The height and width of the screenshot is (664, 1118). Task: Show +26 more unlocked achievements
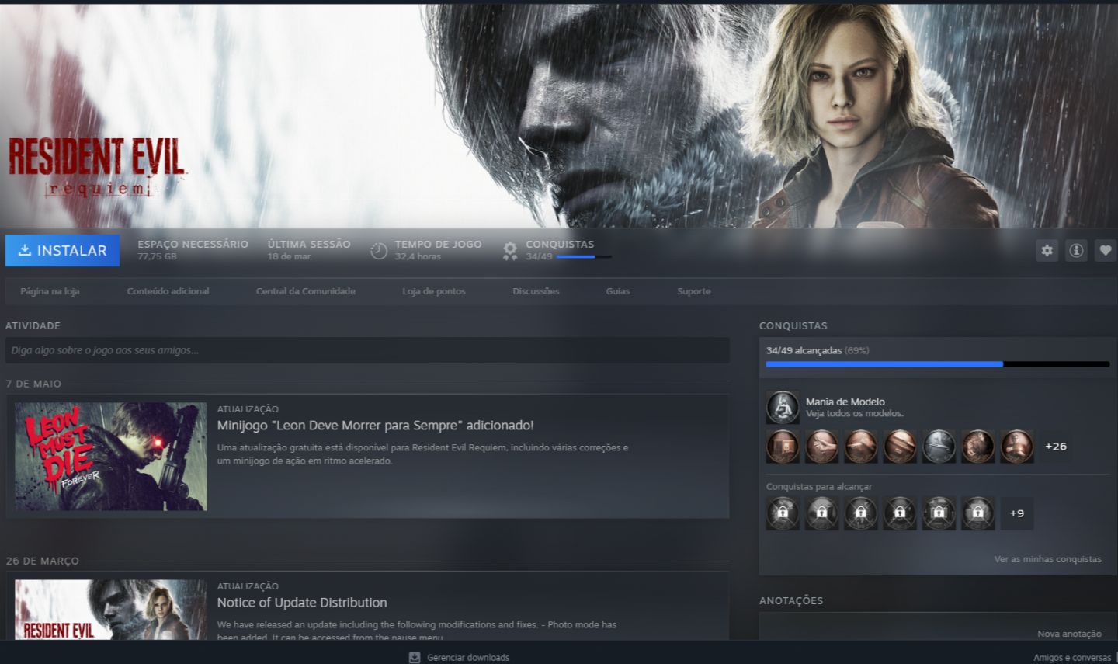(1056, 447)
